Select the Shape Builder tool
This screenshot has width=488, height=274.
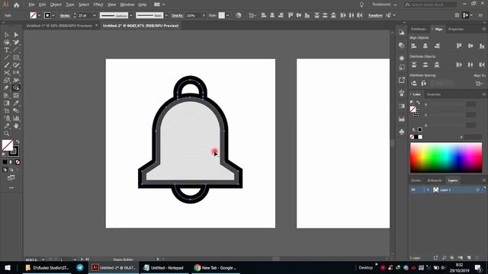(16, 88)
